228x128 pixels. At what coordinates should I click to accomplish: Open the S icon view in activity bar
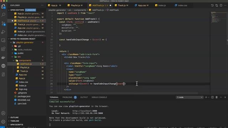[x=3, y=74]
